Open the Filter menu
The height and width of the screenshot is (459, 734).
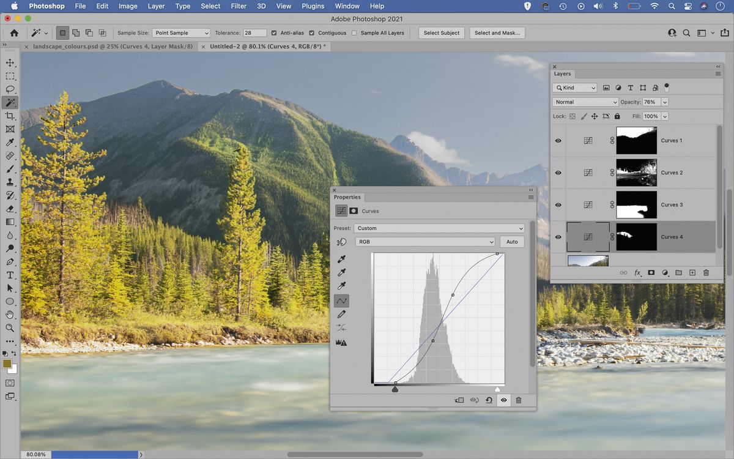pos(238,6)
